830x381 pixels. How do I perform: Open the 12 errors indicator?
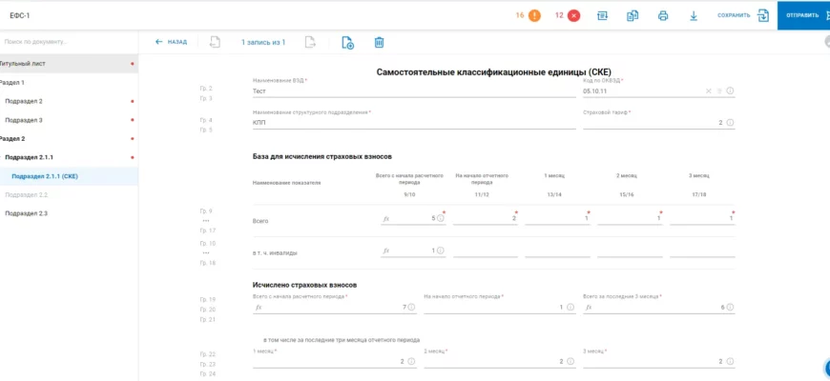(568, 15)
